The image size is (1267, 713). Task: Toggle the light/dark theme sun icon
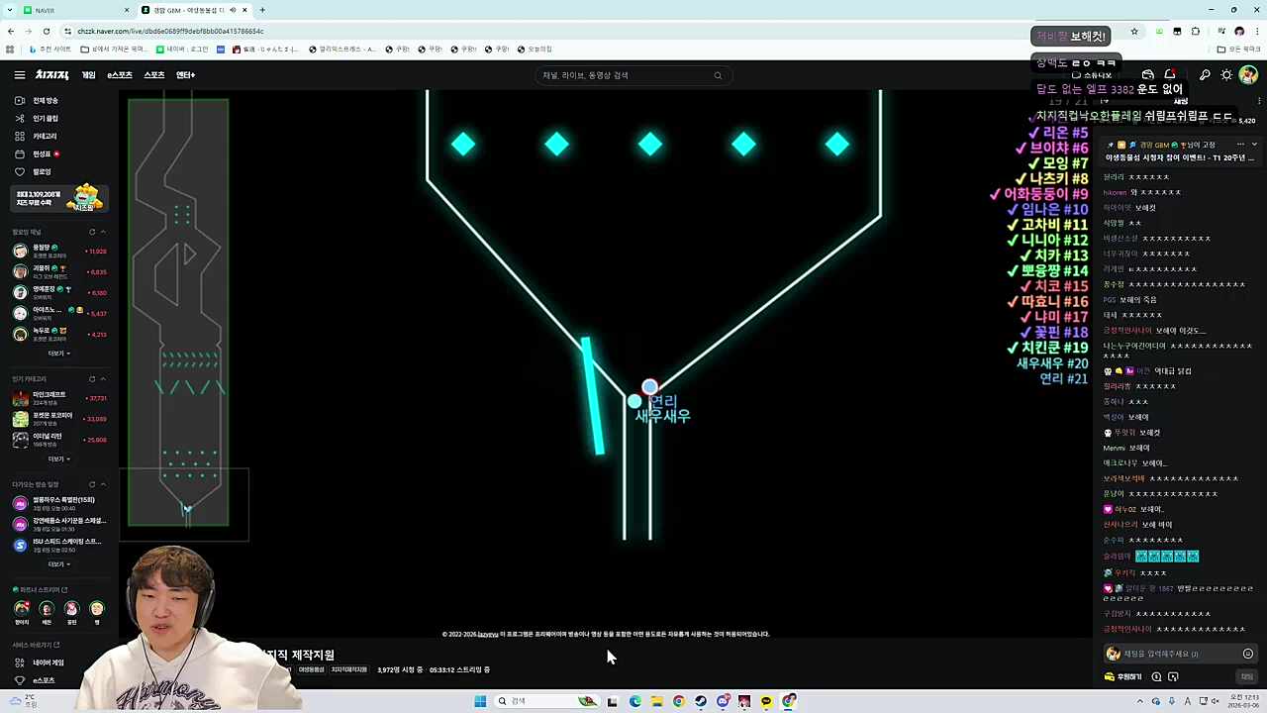pyautogui.click(x=1225, y=75)
